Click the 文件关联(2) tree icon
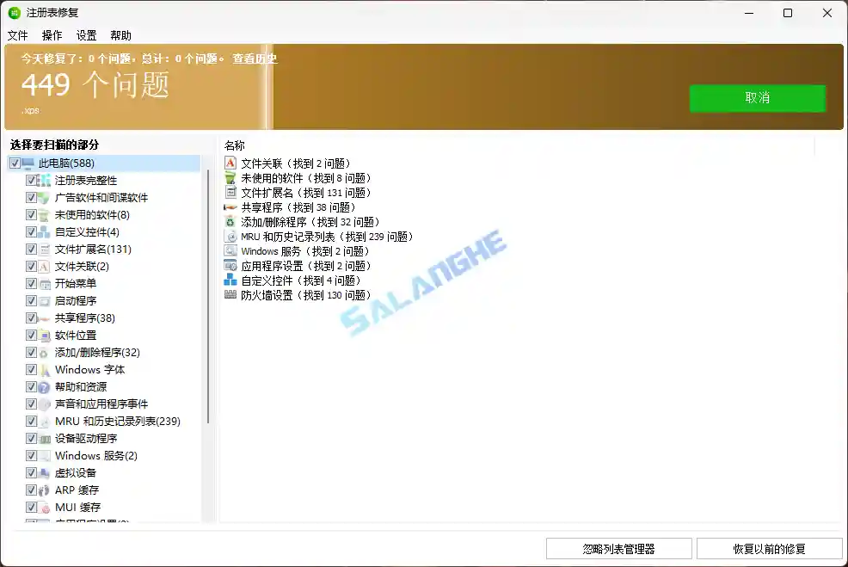The width and height of the screenshot is (848, 567). tap(45, 266)
